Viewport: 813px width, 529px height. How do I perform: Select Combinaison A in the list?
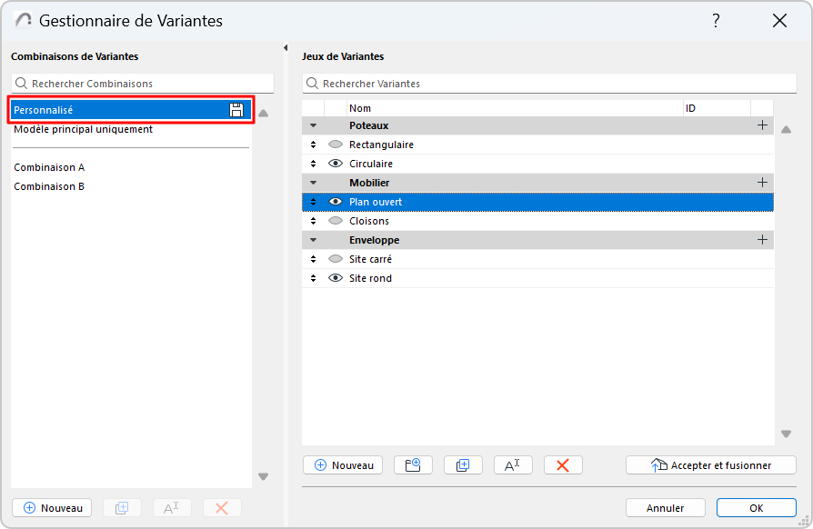[x=49, y=167]
